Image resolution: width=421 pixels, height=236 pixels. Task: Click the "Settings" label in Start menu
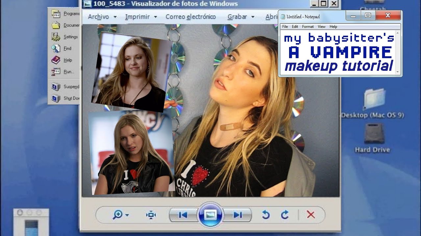click(x=71, y=37)
